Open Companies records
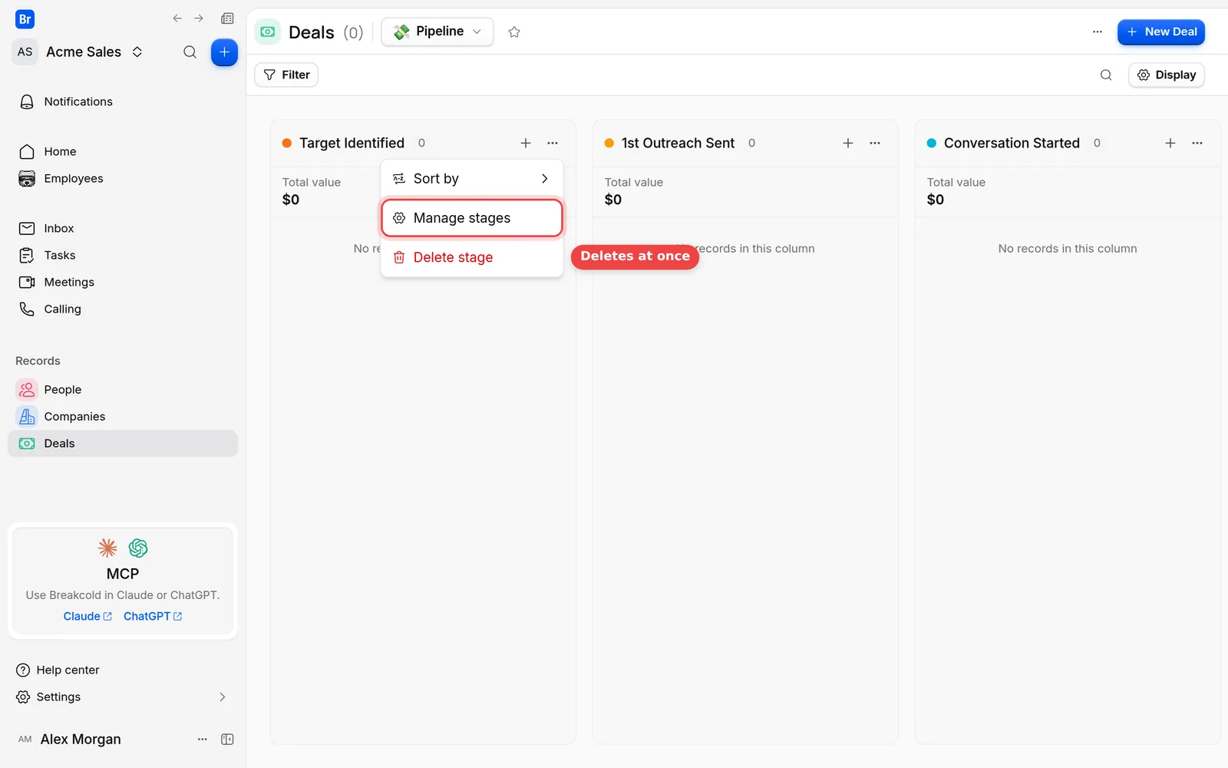This screenshot has height=768, width=1228. point(123,416)
